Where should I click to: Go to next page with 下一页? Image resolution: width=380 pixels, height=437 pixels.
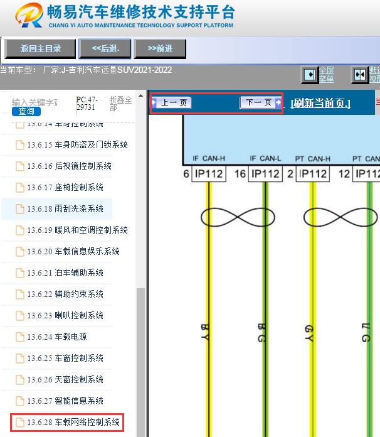261,102
